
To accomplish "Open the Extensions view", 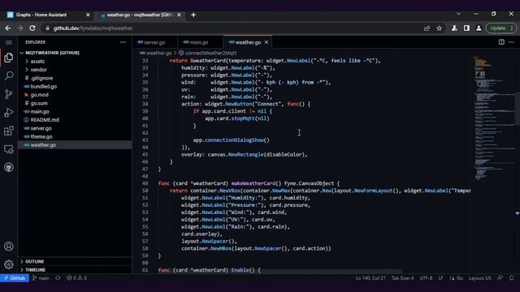I will 9,131.
